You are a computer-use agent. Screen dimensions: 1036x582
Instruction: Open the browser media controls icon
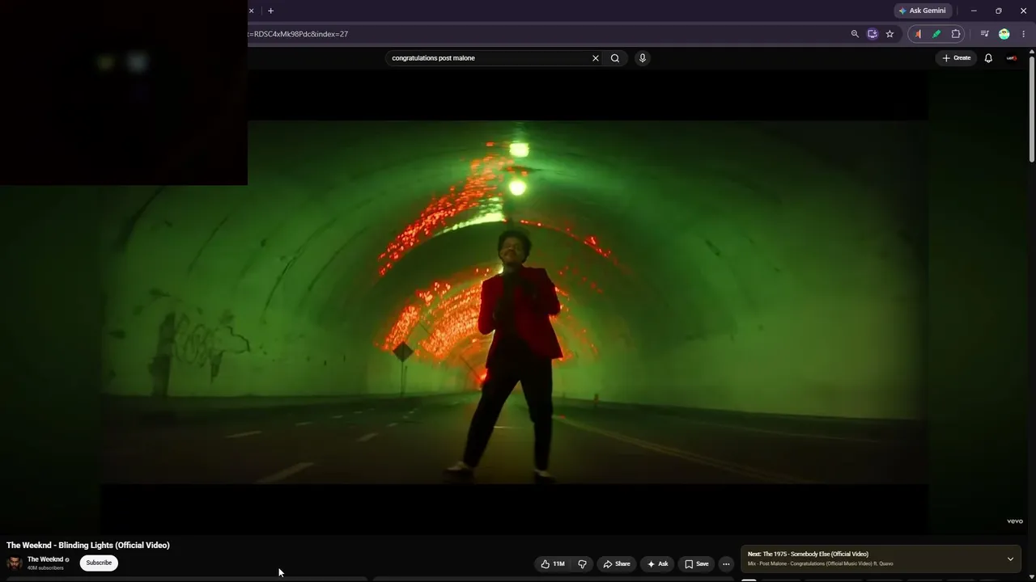[984, 34]
